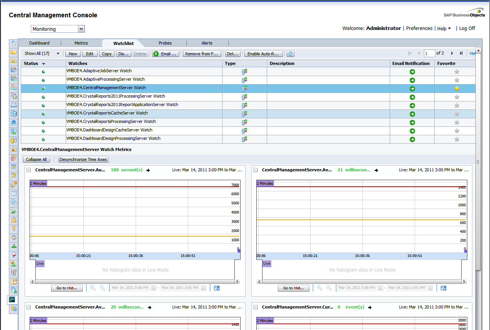Open the colorful pinwheel sidebar icon
This screenshot has width=490, height=330.
13,237
